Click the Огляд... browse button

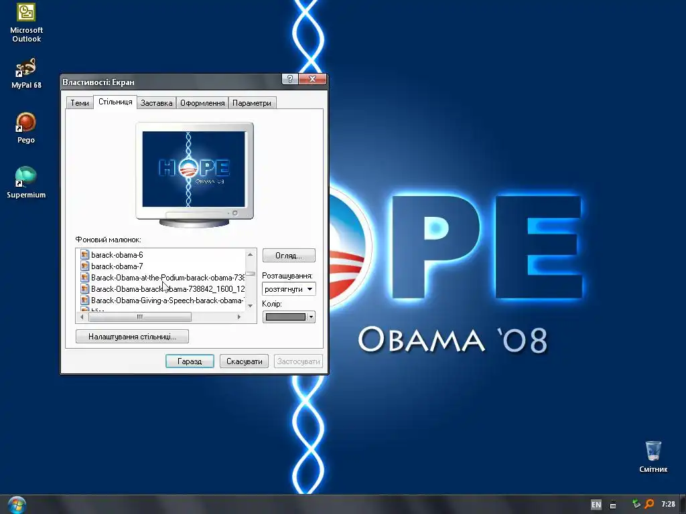click(x=289, y=256)
